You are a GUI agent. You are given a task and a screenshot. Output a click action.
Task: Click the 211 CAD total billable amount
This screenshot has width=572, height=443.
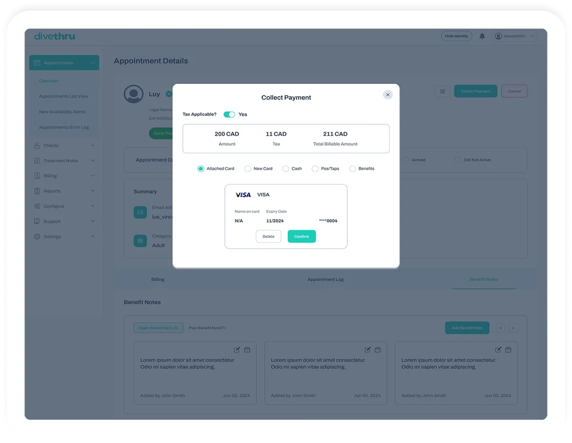[x=336, y=134]
